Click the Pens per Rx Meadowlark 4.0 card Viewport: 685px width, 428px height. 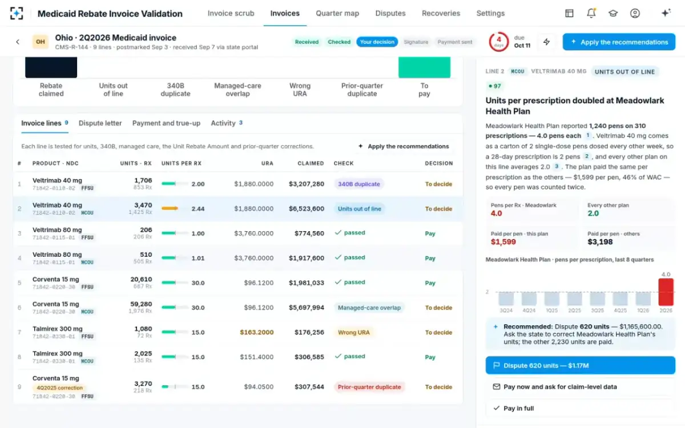click(532, 209)
